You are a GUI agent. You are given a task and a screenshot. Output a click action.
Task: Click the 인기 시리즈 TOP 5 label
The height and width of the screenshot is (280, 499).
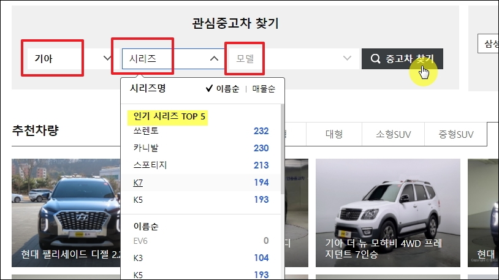pos(169,116)
